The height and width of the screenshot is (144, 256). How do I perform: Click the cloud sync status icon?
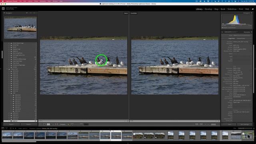point(253,9)
